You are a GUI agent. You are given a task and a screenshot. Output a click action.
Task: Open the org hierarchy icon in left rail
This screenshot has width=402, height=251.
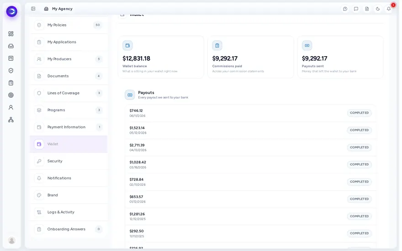(11, 120)
